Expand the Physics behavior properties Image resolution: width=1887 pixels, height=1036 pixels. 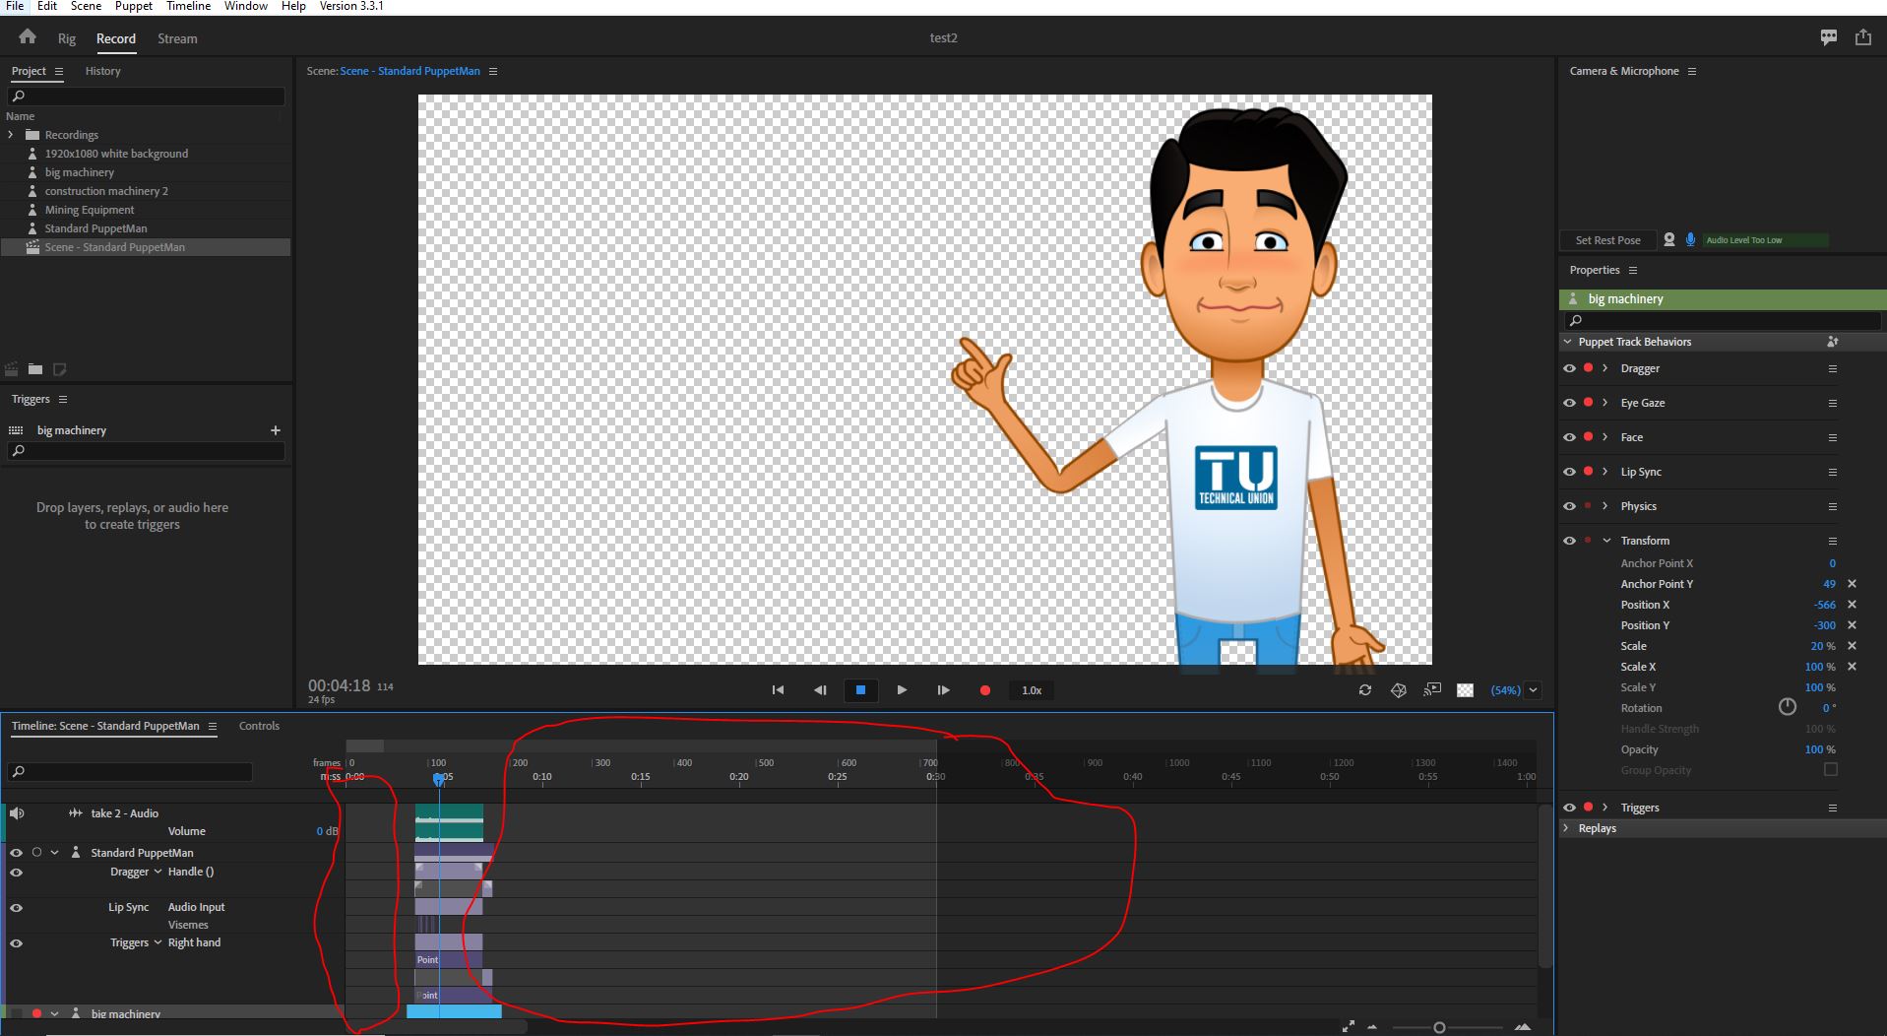pyautogui.click(x=1604, y=506)
